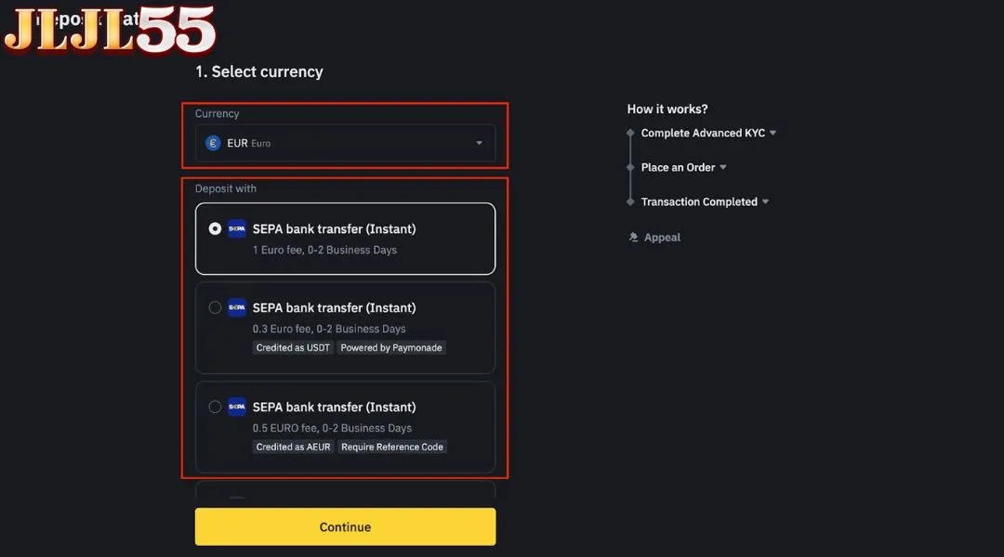
Task: Select the 1 Euro fee SEPA radio button
Action: click(215, 228)
